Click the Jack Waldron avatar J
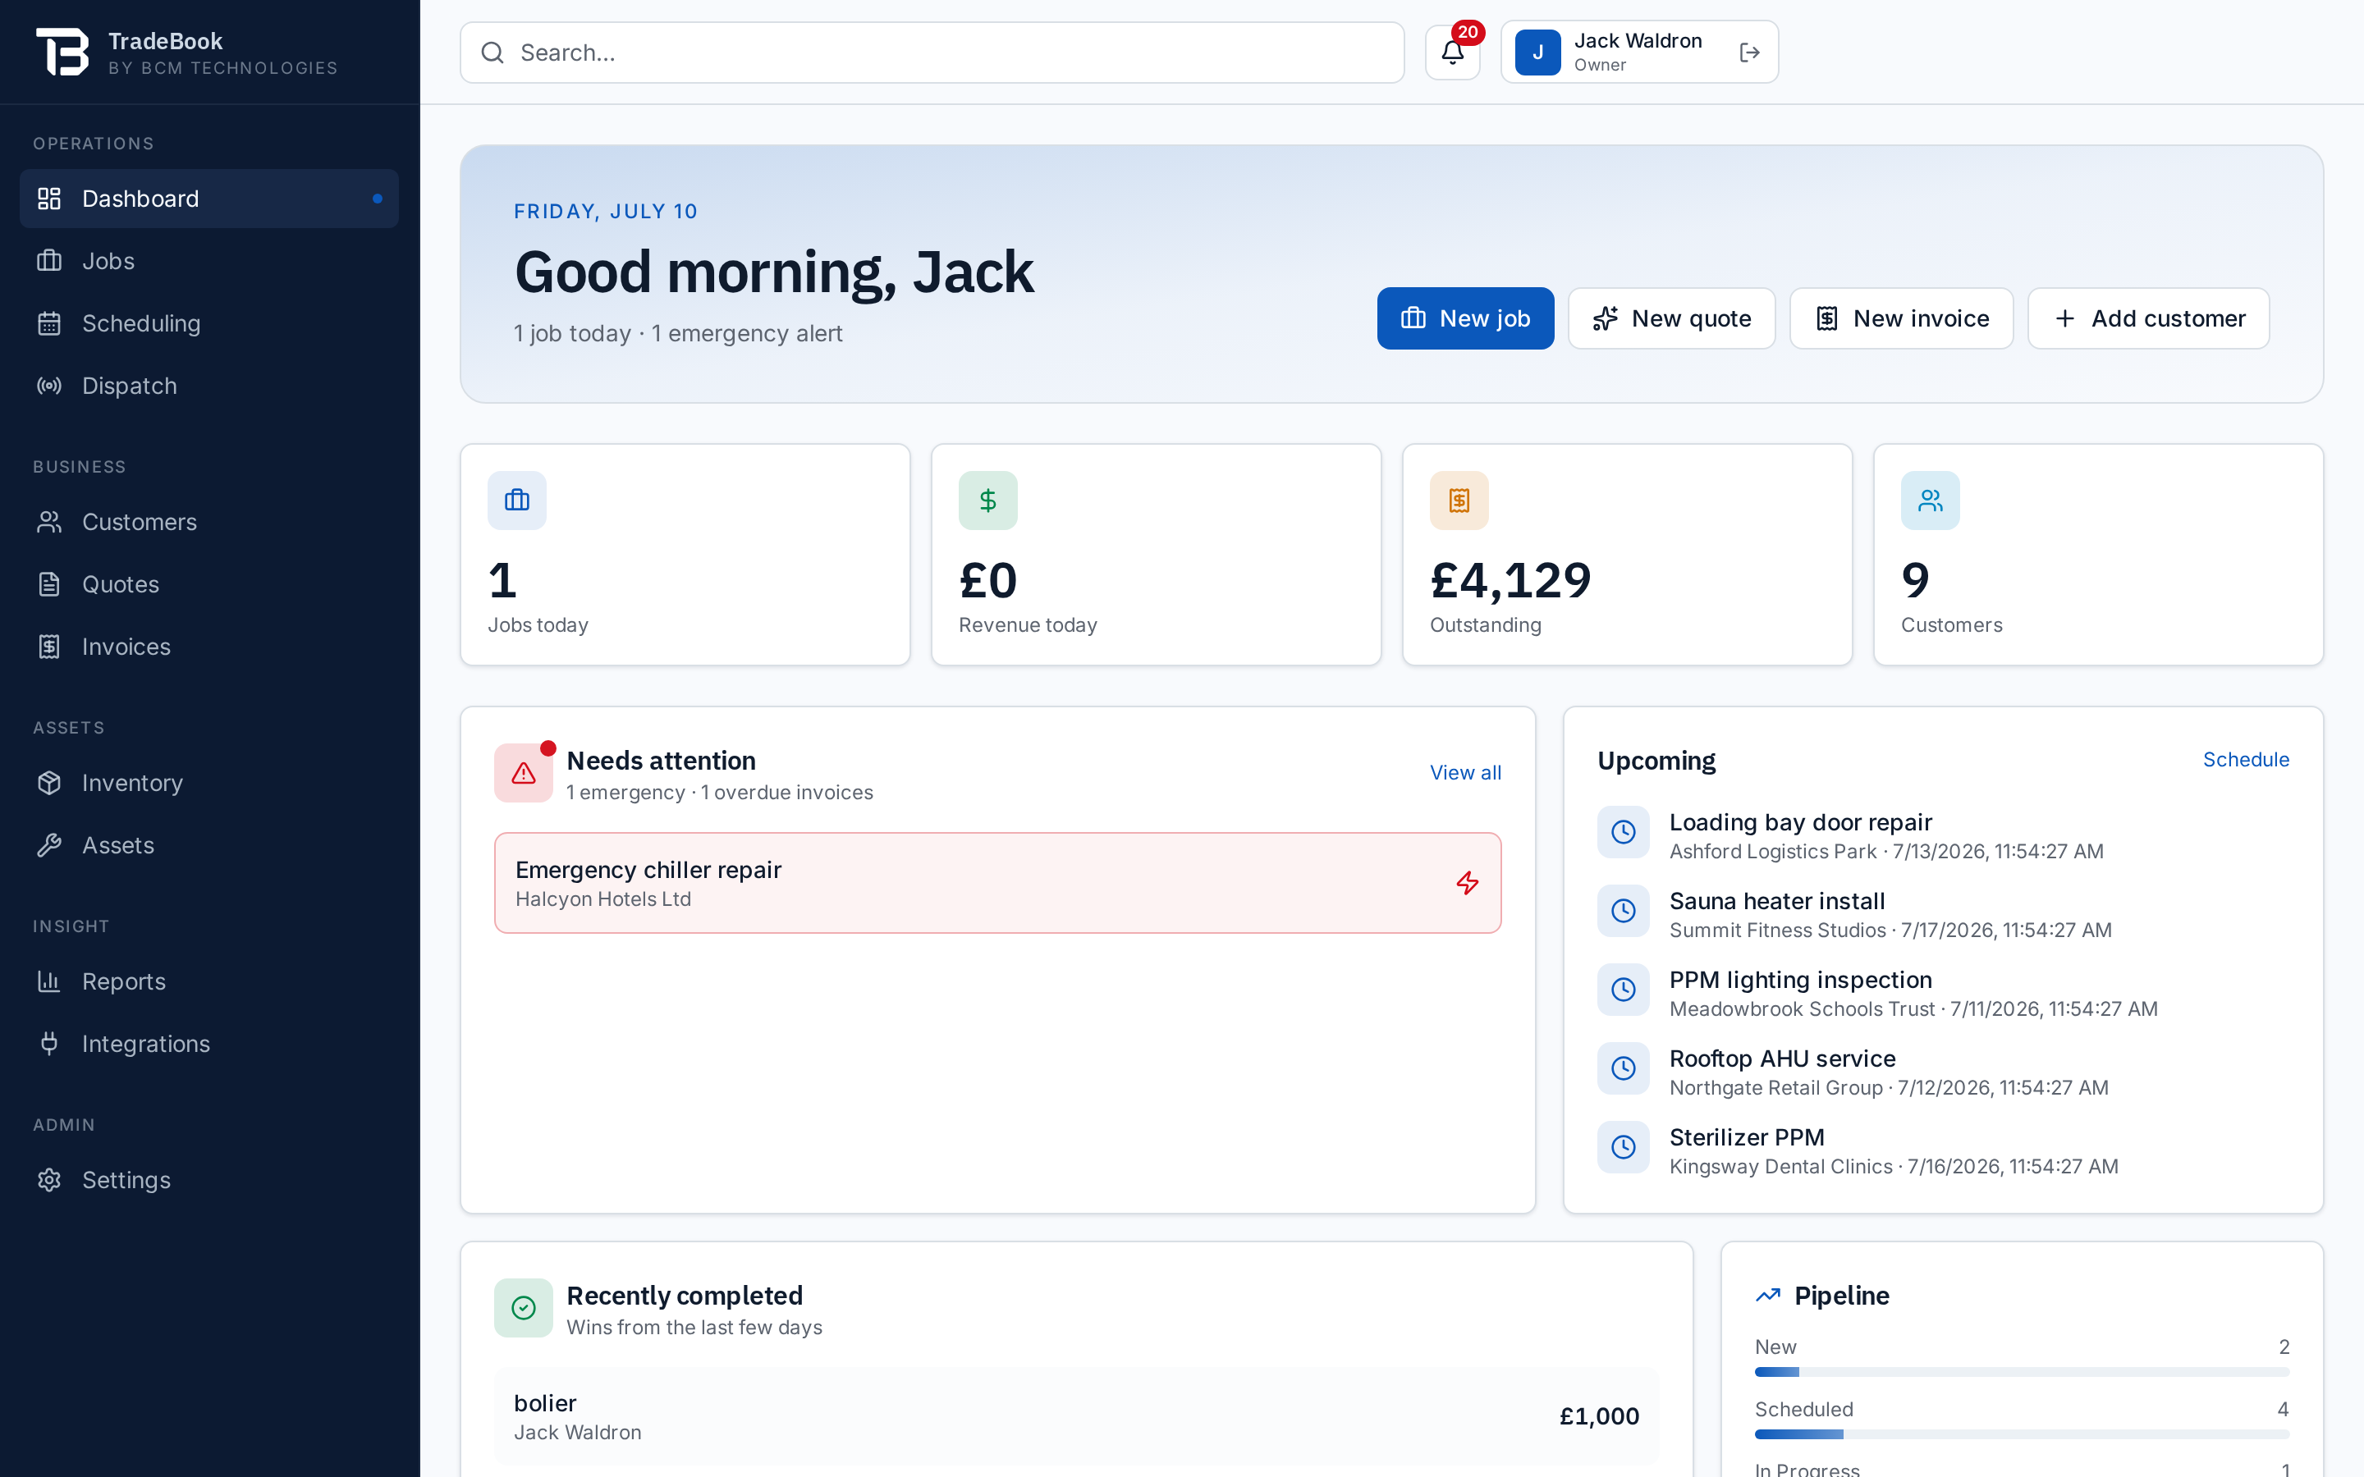The height and width of the screenshot is (1477, 2364). point(1537,53)
